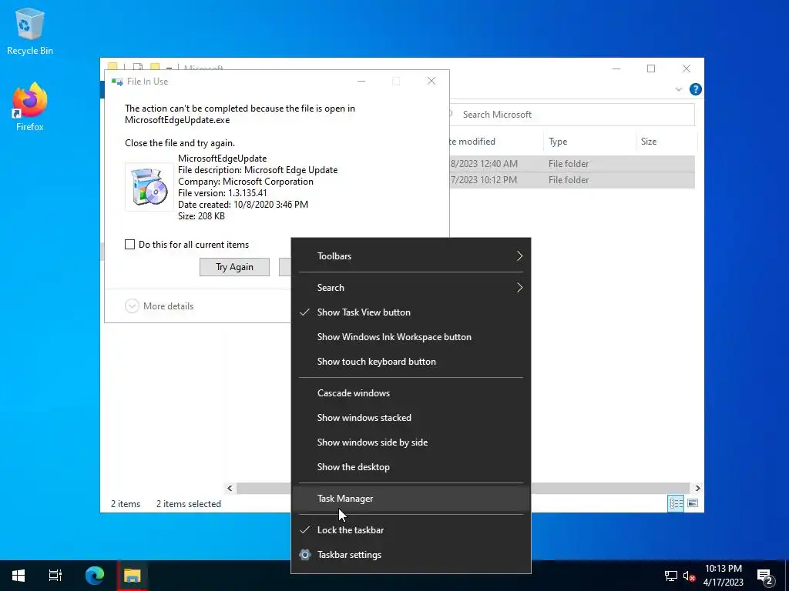Open the Action Center notifications icon

point(765,576)
